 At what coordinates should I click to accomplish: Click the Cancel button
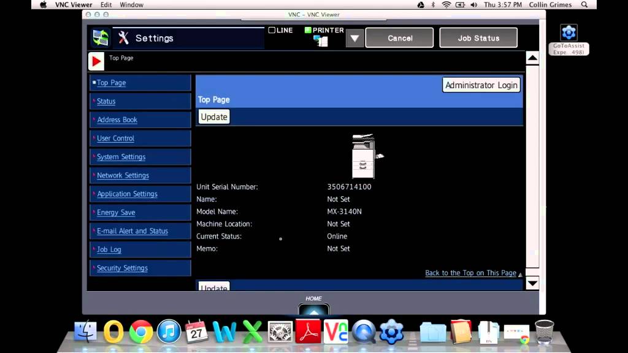[399, 38]
